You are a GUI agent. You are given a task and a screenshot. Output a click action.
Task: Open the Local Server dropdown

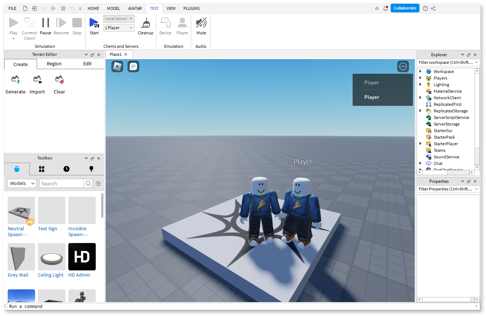click(x=119, y=18)
